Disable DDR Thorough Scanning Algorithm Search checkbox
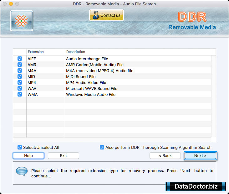 click(102, 147)
